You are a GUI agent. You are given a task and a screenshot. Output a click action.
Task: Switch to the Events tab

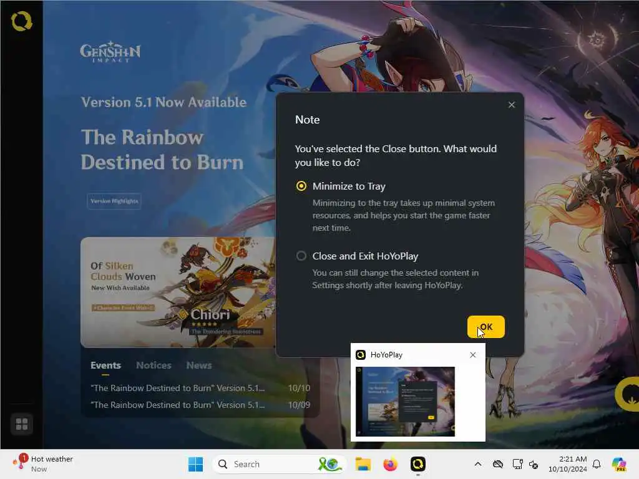coord(105,365)
